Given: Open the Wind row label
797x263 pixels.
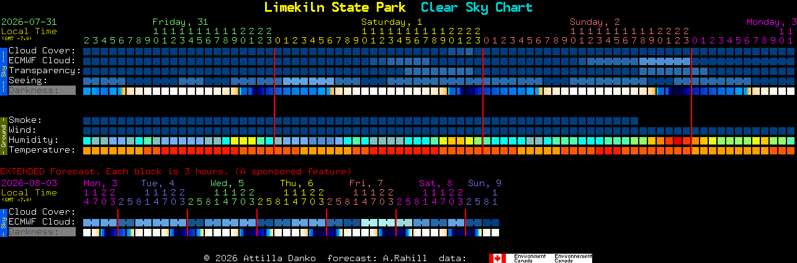Looking at the screenshot, I should pyautogui.click(x=22, y=130).
